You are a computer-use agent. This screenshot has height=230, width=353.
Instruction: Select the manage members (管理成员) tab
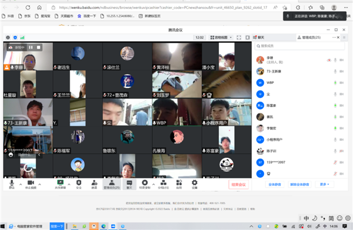click(309, 38)
